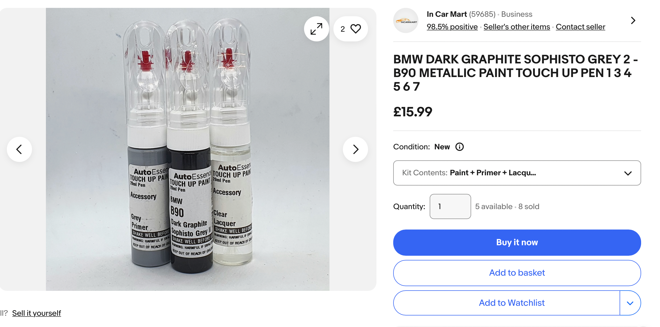Expand the product image to full screen
This screenshot has width=660, height=327.
(316, 29)
